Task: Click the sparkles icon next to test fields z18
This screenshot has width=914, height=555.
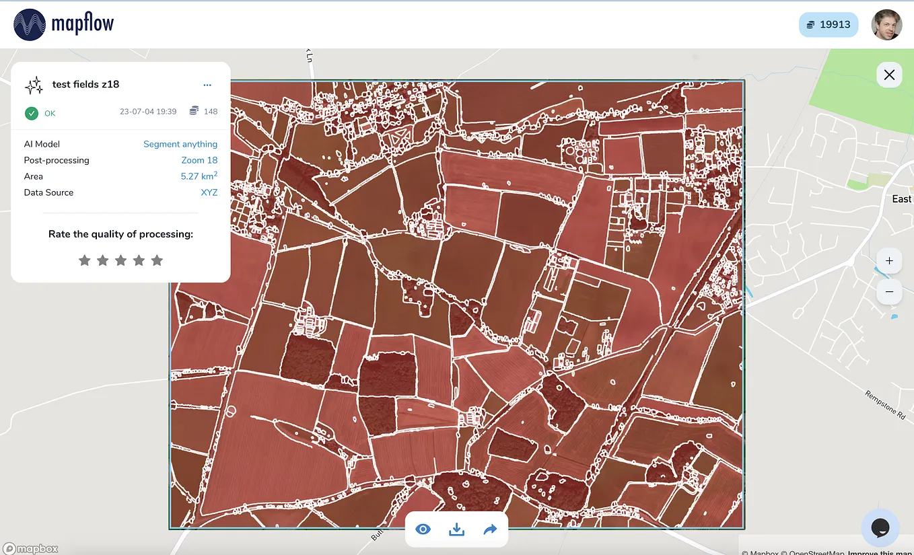Action: tap(32, 85)
